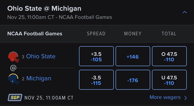The height and width of the screenshot is (106, 194).
Task: Choose Under 47.5 total at -110
Action: click(169, 80)
